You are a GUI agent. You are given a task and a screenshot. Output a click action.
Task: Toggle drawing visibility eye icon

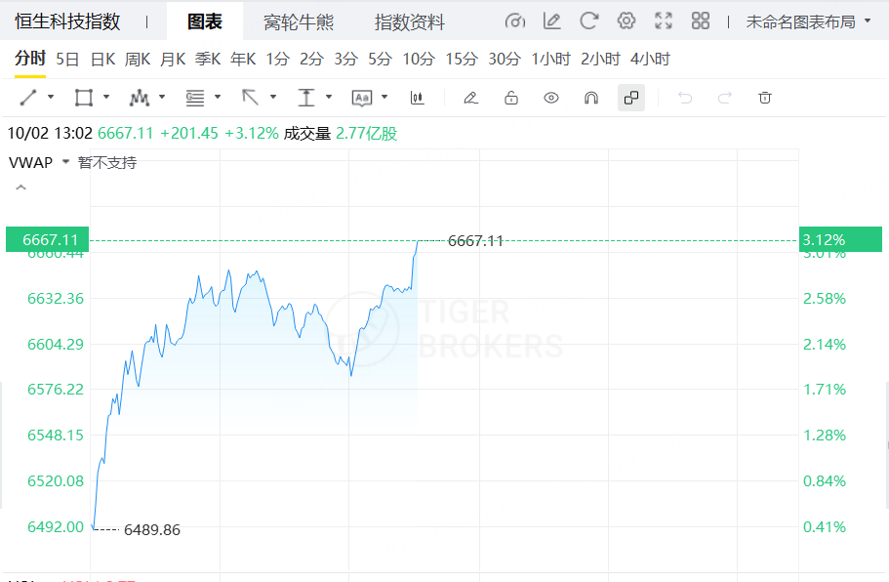tap(551, 98)
